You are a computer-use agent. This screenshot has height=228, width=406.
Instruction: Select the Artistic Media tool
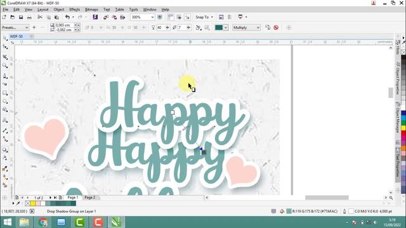pos(4,84)
